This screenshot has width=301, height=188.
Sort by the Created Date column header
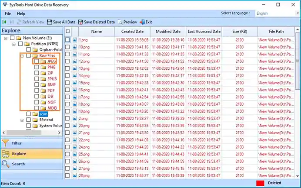[132, 31]
